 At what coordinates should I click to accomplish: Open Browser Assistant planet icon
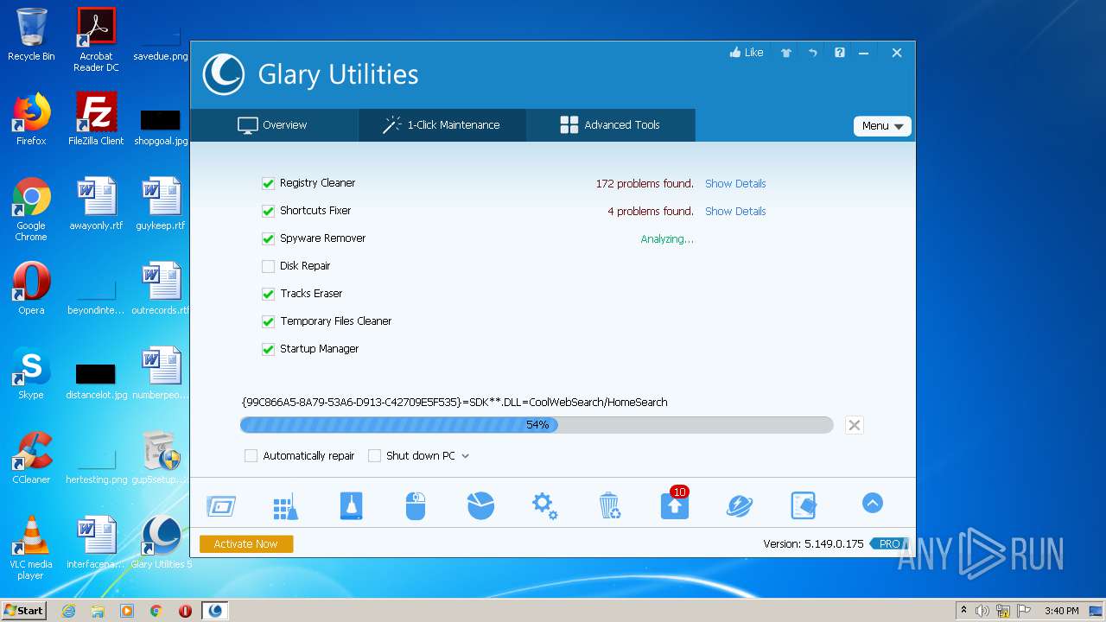point(740,505)
